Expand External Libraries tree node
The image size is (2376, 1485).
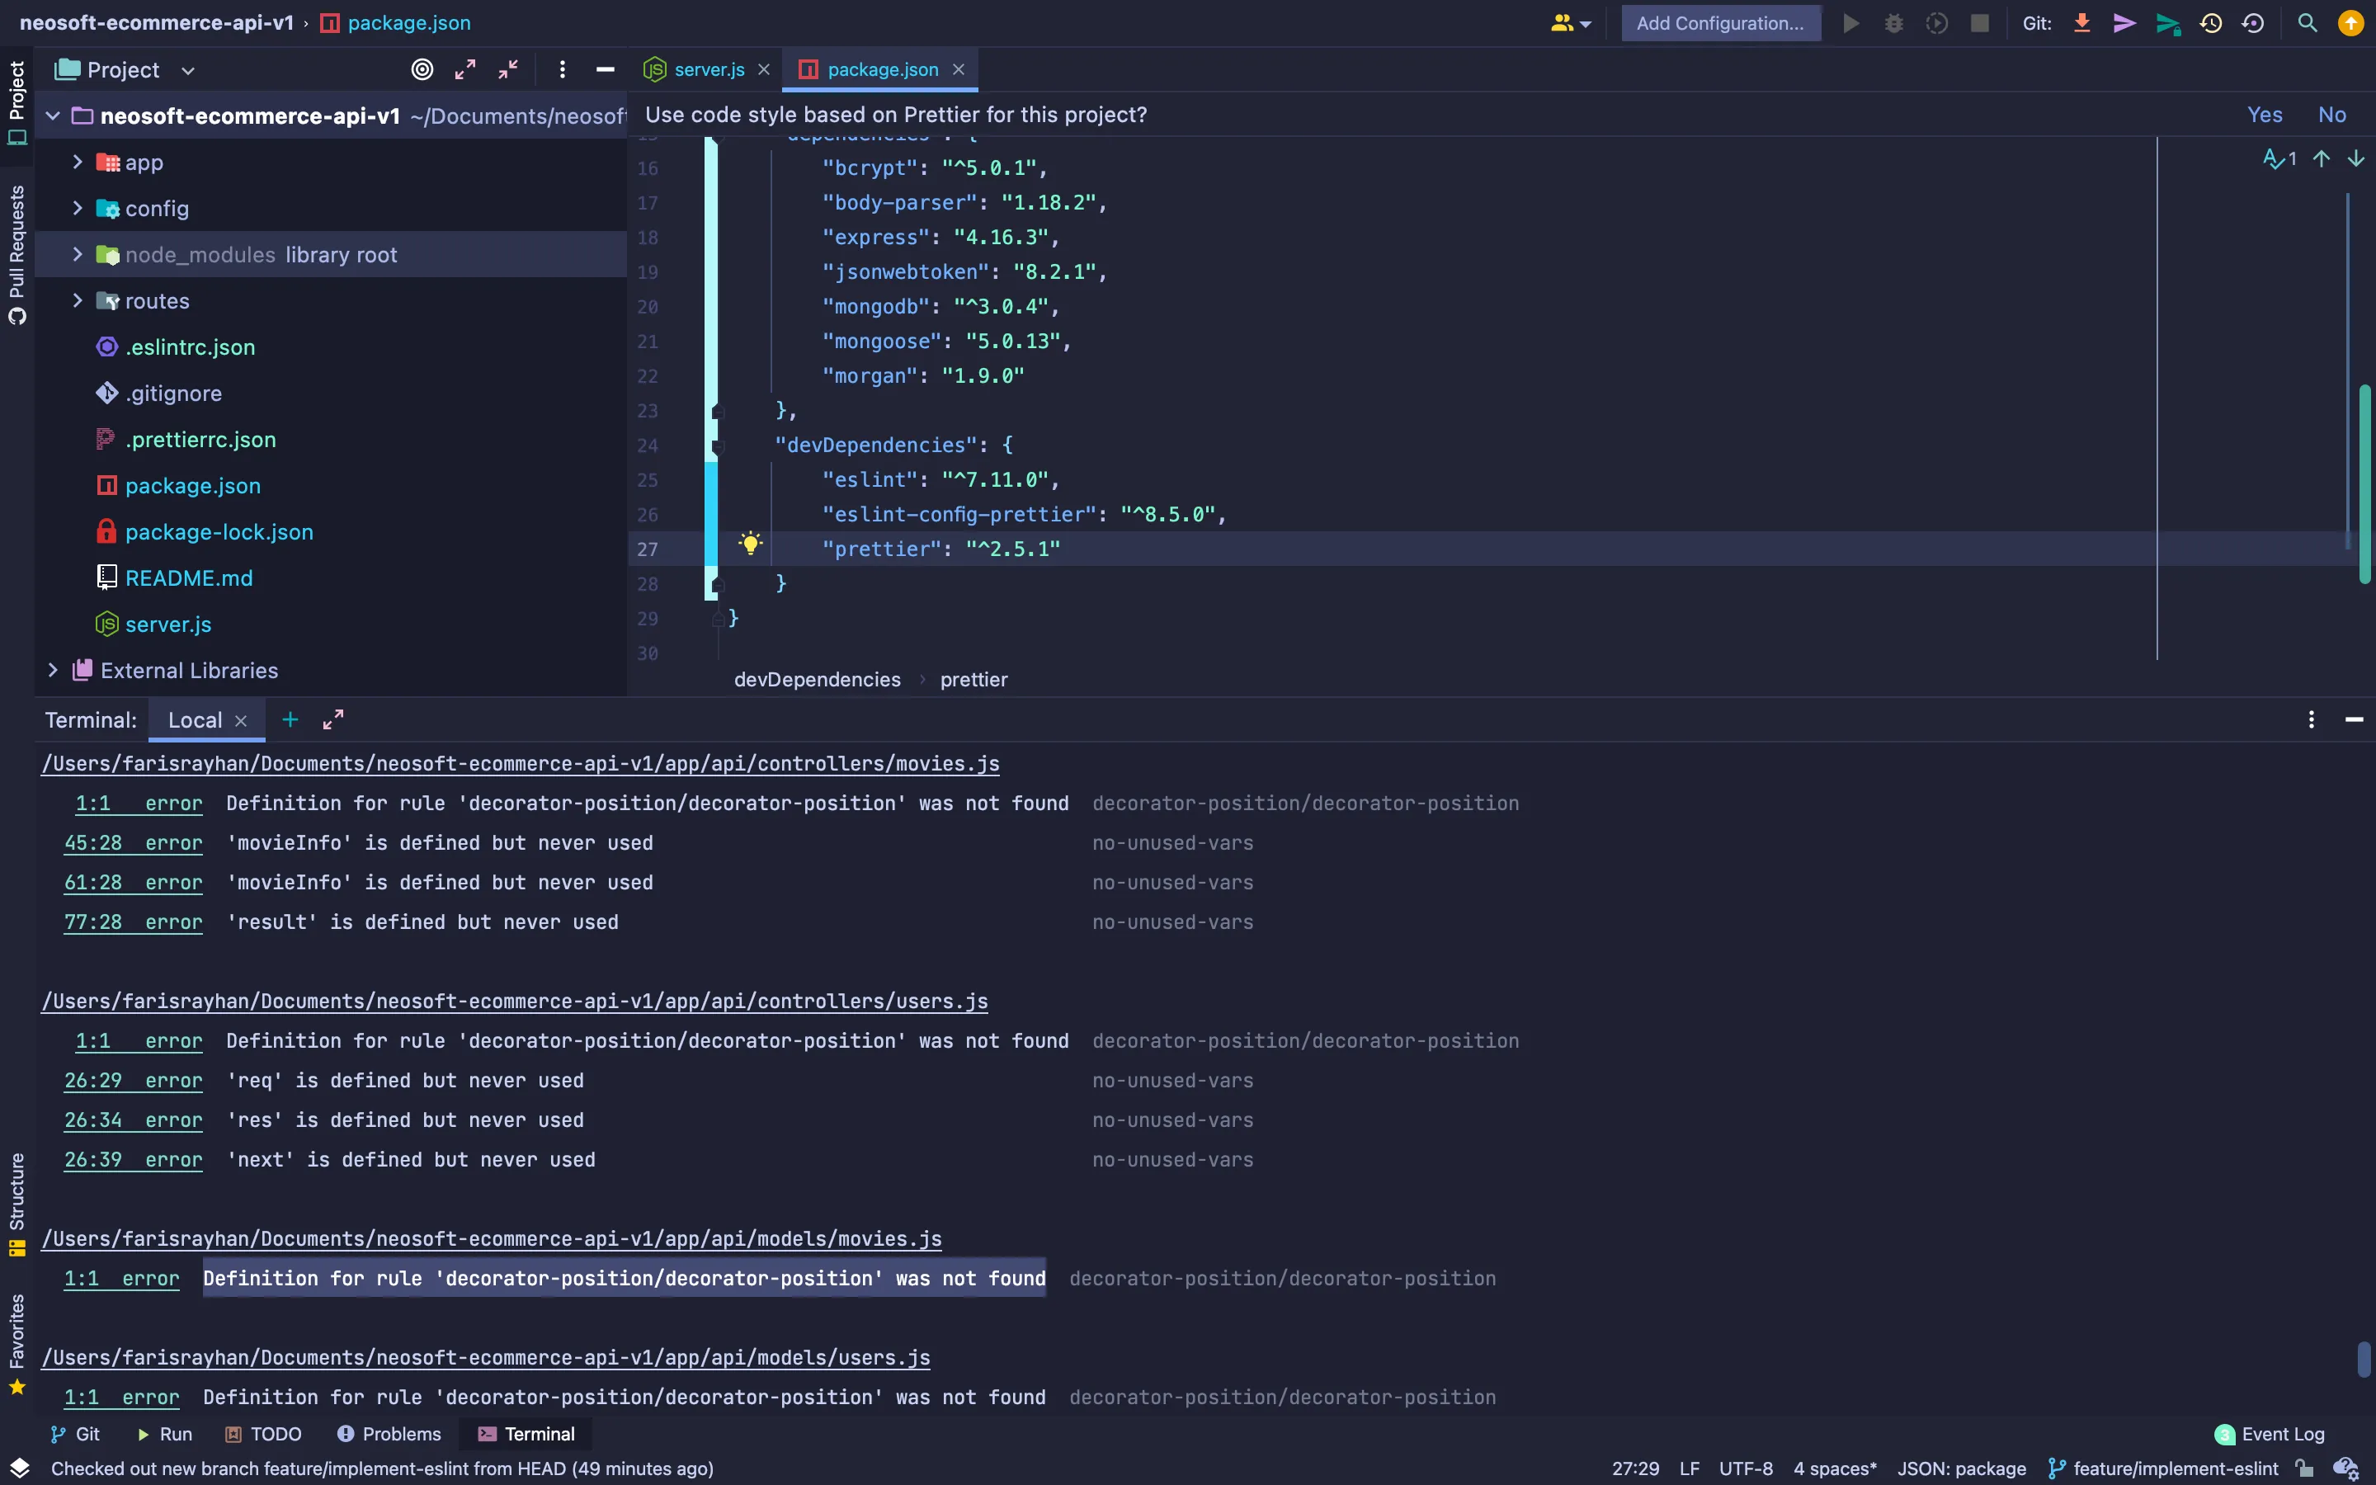coord(53,670)
